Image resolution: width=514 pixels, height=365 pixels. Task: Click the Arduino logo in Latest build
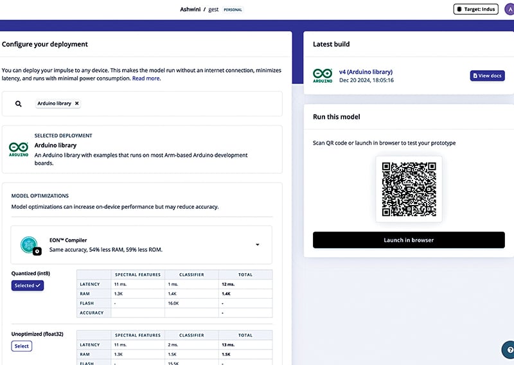pyautogui.click(x=323, y=76)
